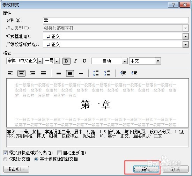The height and width of the screenshot is (176, 192).
Task: Align paragraph text left
Action: [x=10, y=73]
